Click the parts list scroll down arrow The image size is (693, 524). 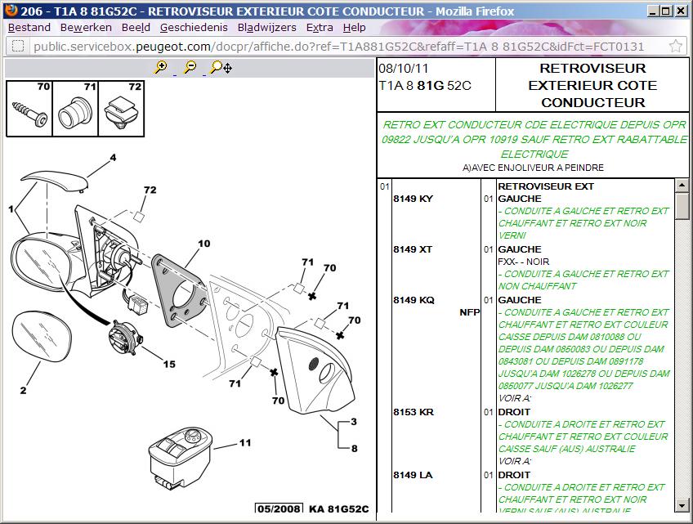682,504
